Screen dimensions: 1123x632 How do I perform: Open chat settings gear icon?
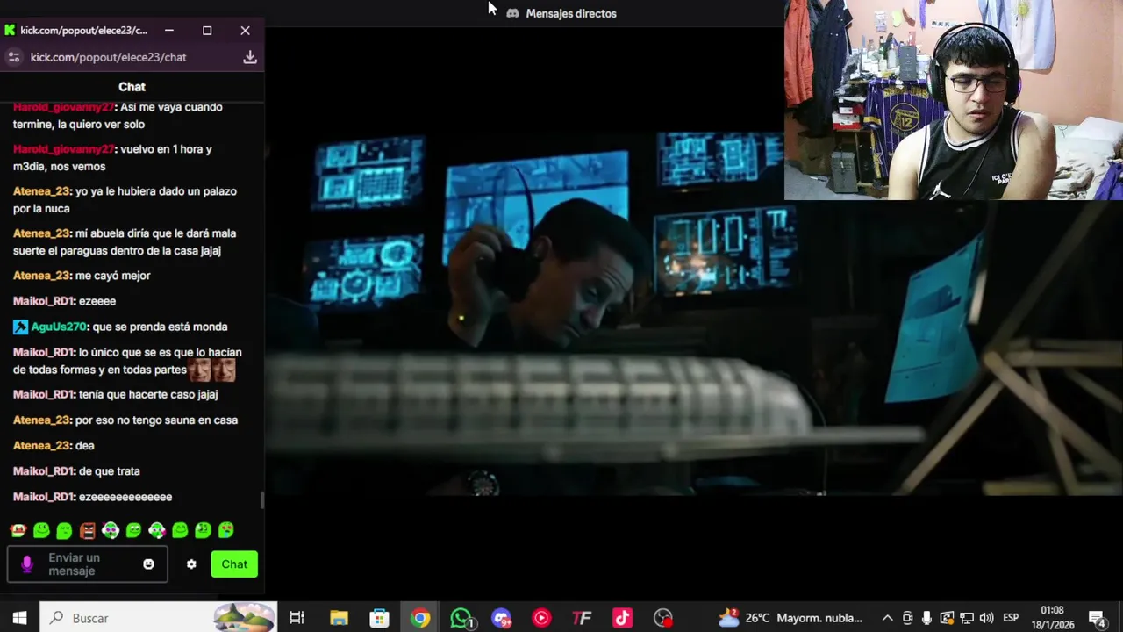click(191, 564)
